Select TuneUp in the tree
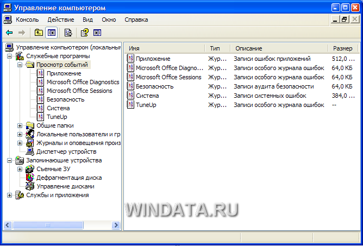The width and height of the screenshot is (363, 246). click(57, 117)
